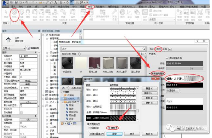Image resolution: width=212 pixels, height=138 pixels.
Task: Click the surface pattern herringbone preview box
Action: (x=194, y=79)
